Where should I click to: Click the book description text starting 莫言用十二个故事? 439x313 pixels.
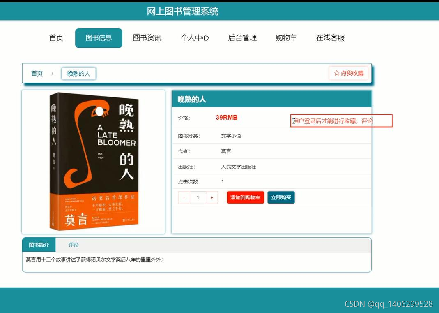tap(94, 260)
